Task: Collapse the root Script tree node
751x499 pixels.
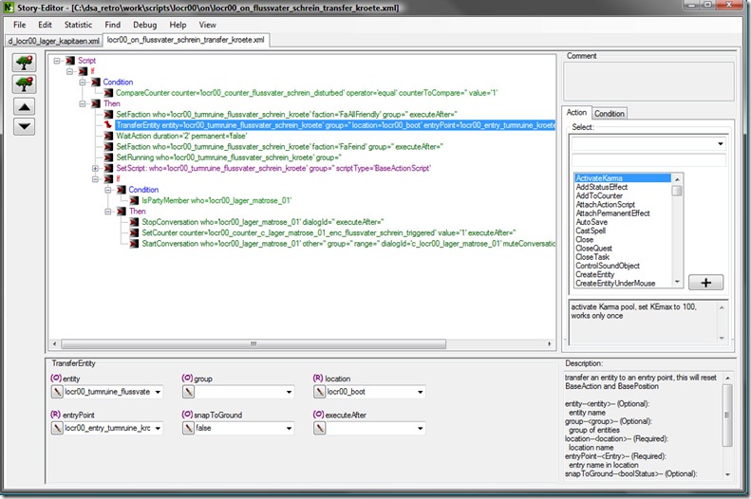Action: 59,60
